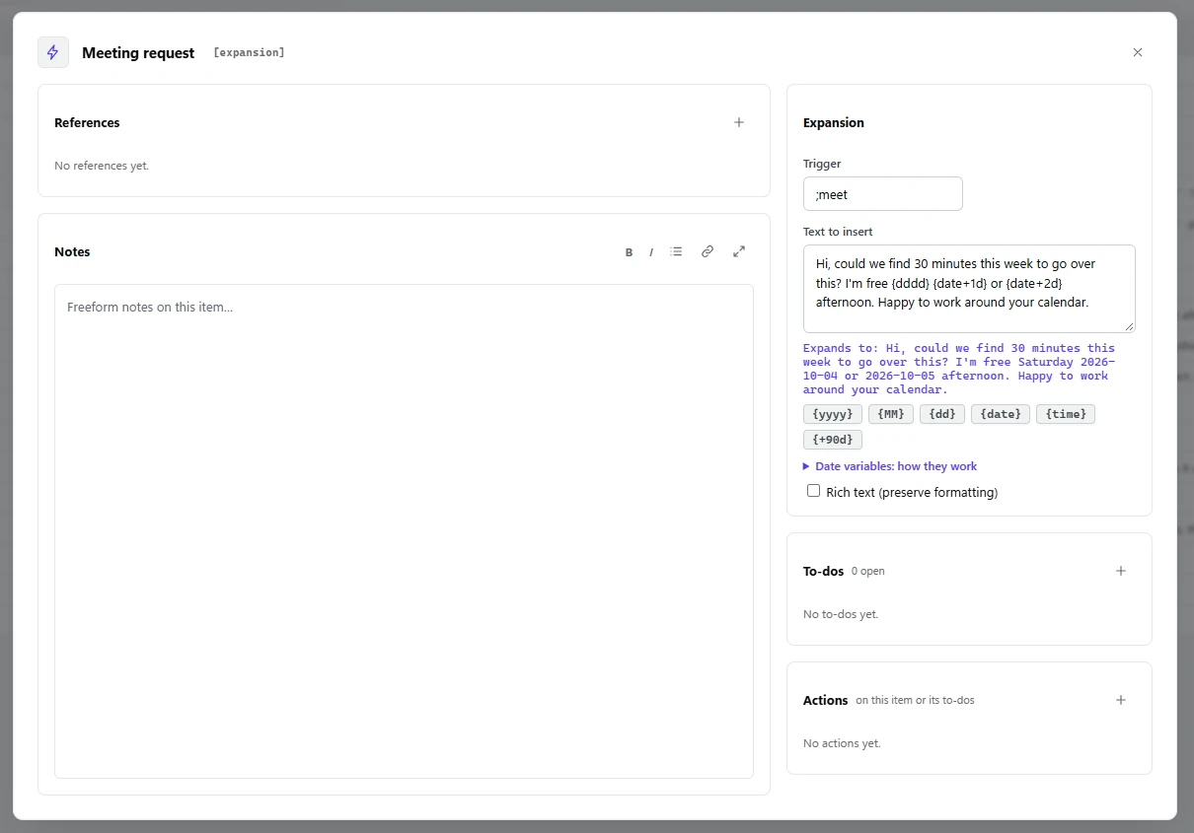Click the 'No actions yet.' text
Screen dimensions: 1194x833
pyautogui.click(x=842, y=743)
